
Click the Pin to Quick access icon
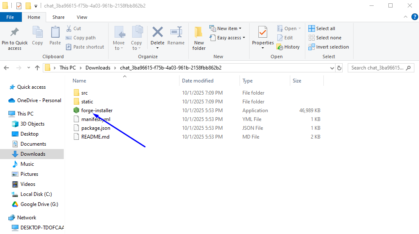point(14,33)
